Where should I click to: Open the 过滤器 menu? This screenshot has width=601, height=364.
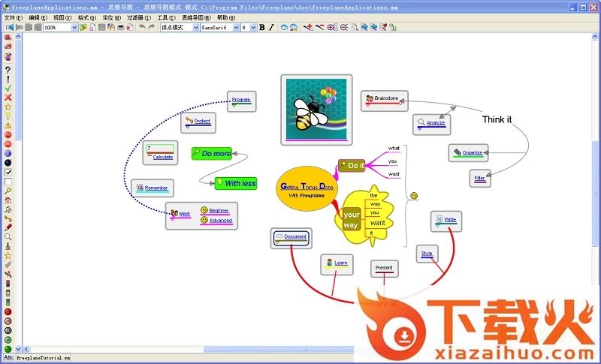click(139, 17)
